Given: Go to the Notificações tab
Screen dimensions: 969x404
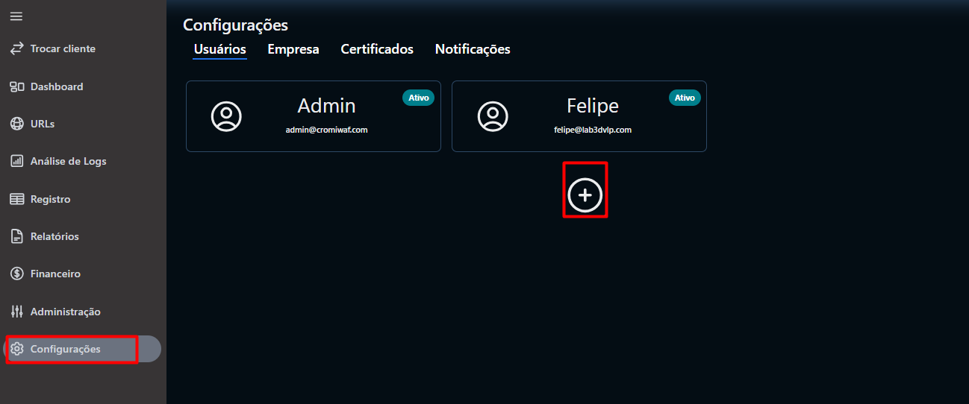Looking at the screenshot, I should pos(473,49).
